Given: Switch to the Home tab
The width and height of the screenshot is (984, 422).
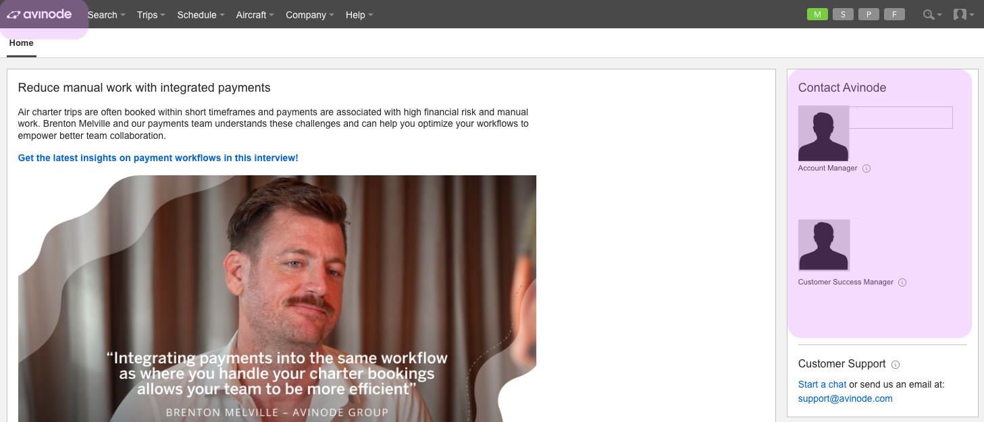Looking at the screenshot, I should (22, 43).
